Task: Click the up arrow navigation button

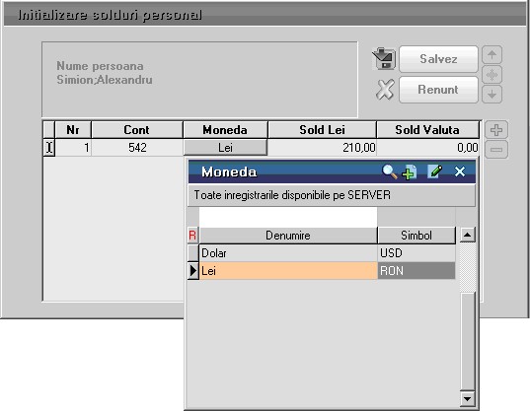Action: [x=492, y=54]
